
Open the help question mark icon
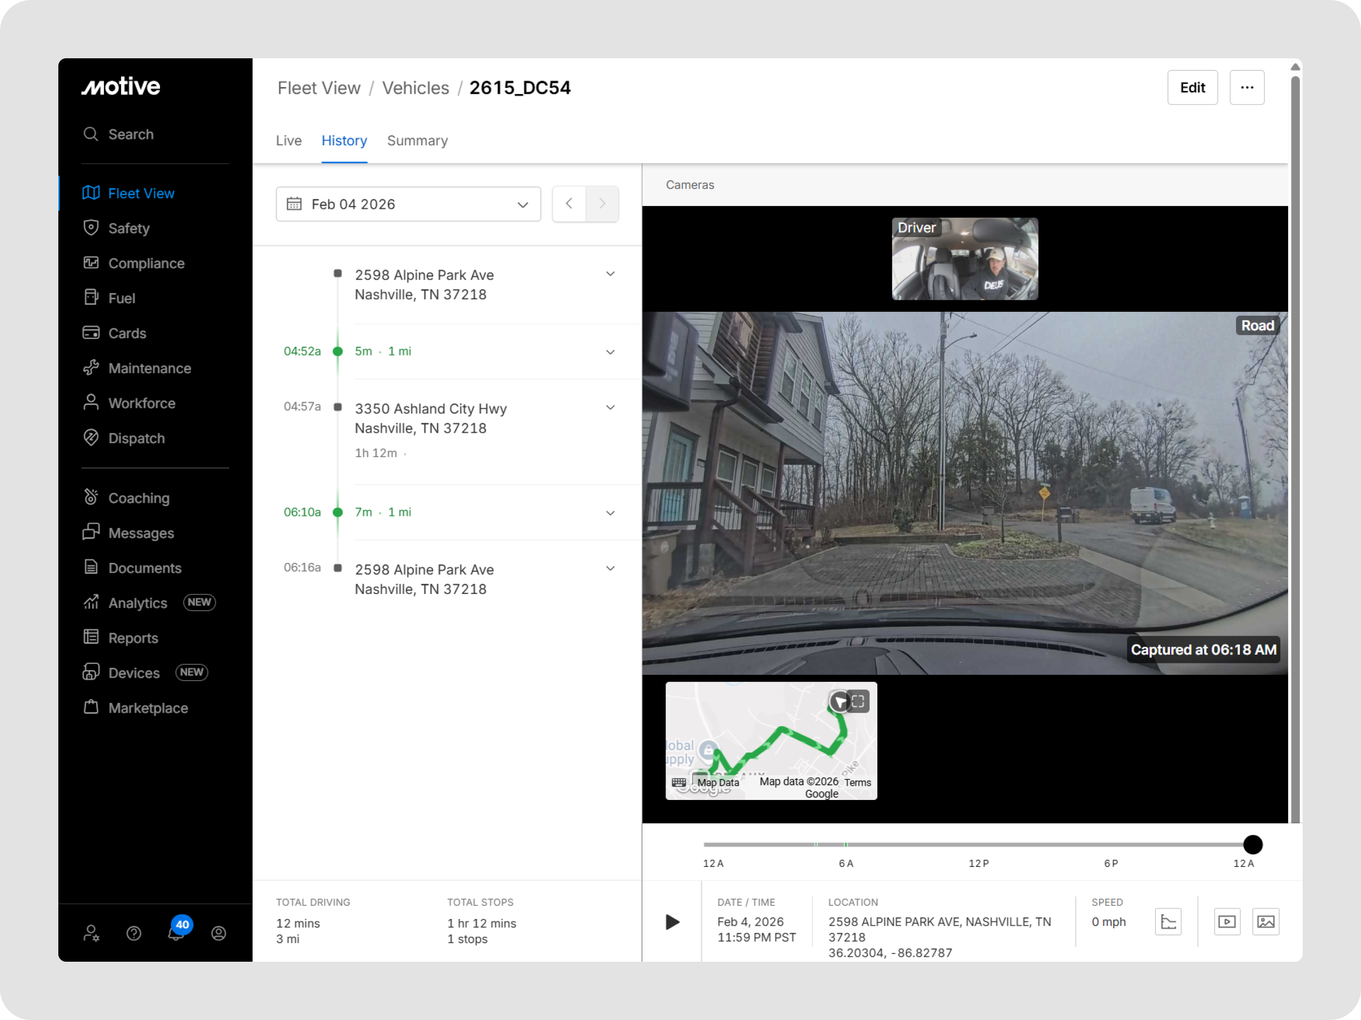[134, 934]
